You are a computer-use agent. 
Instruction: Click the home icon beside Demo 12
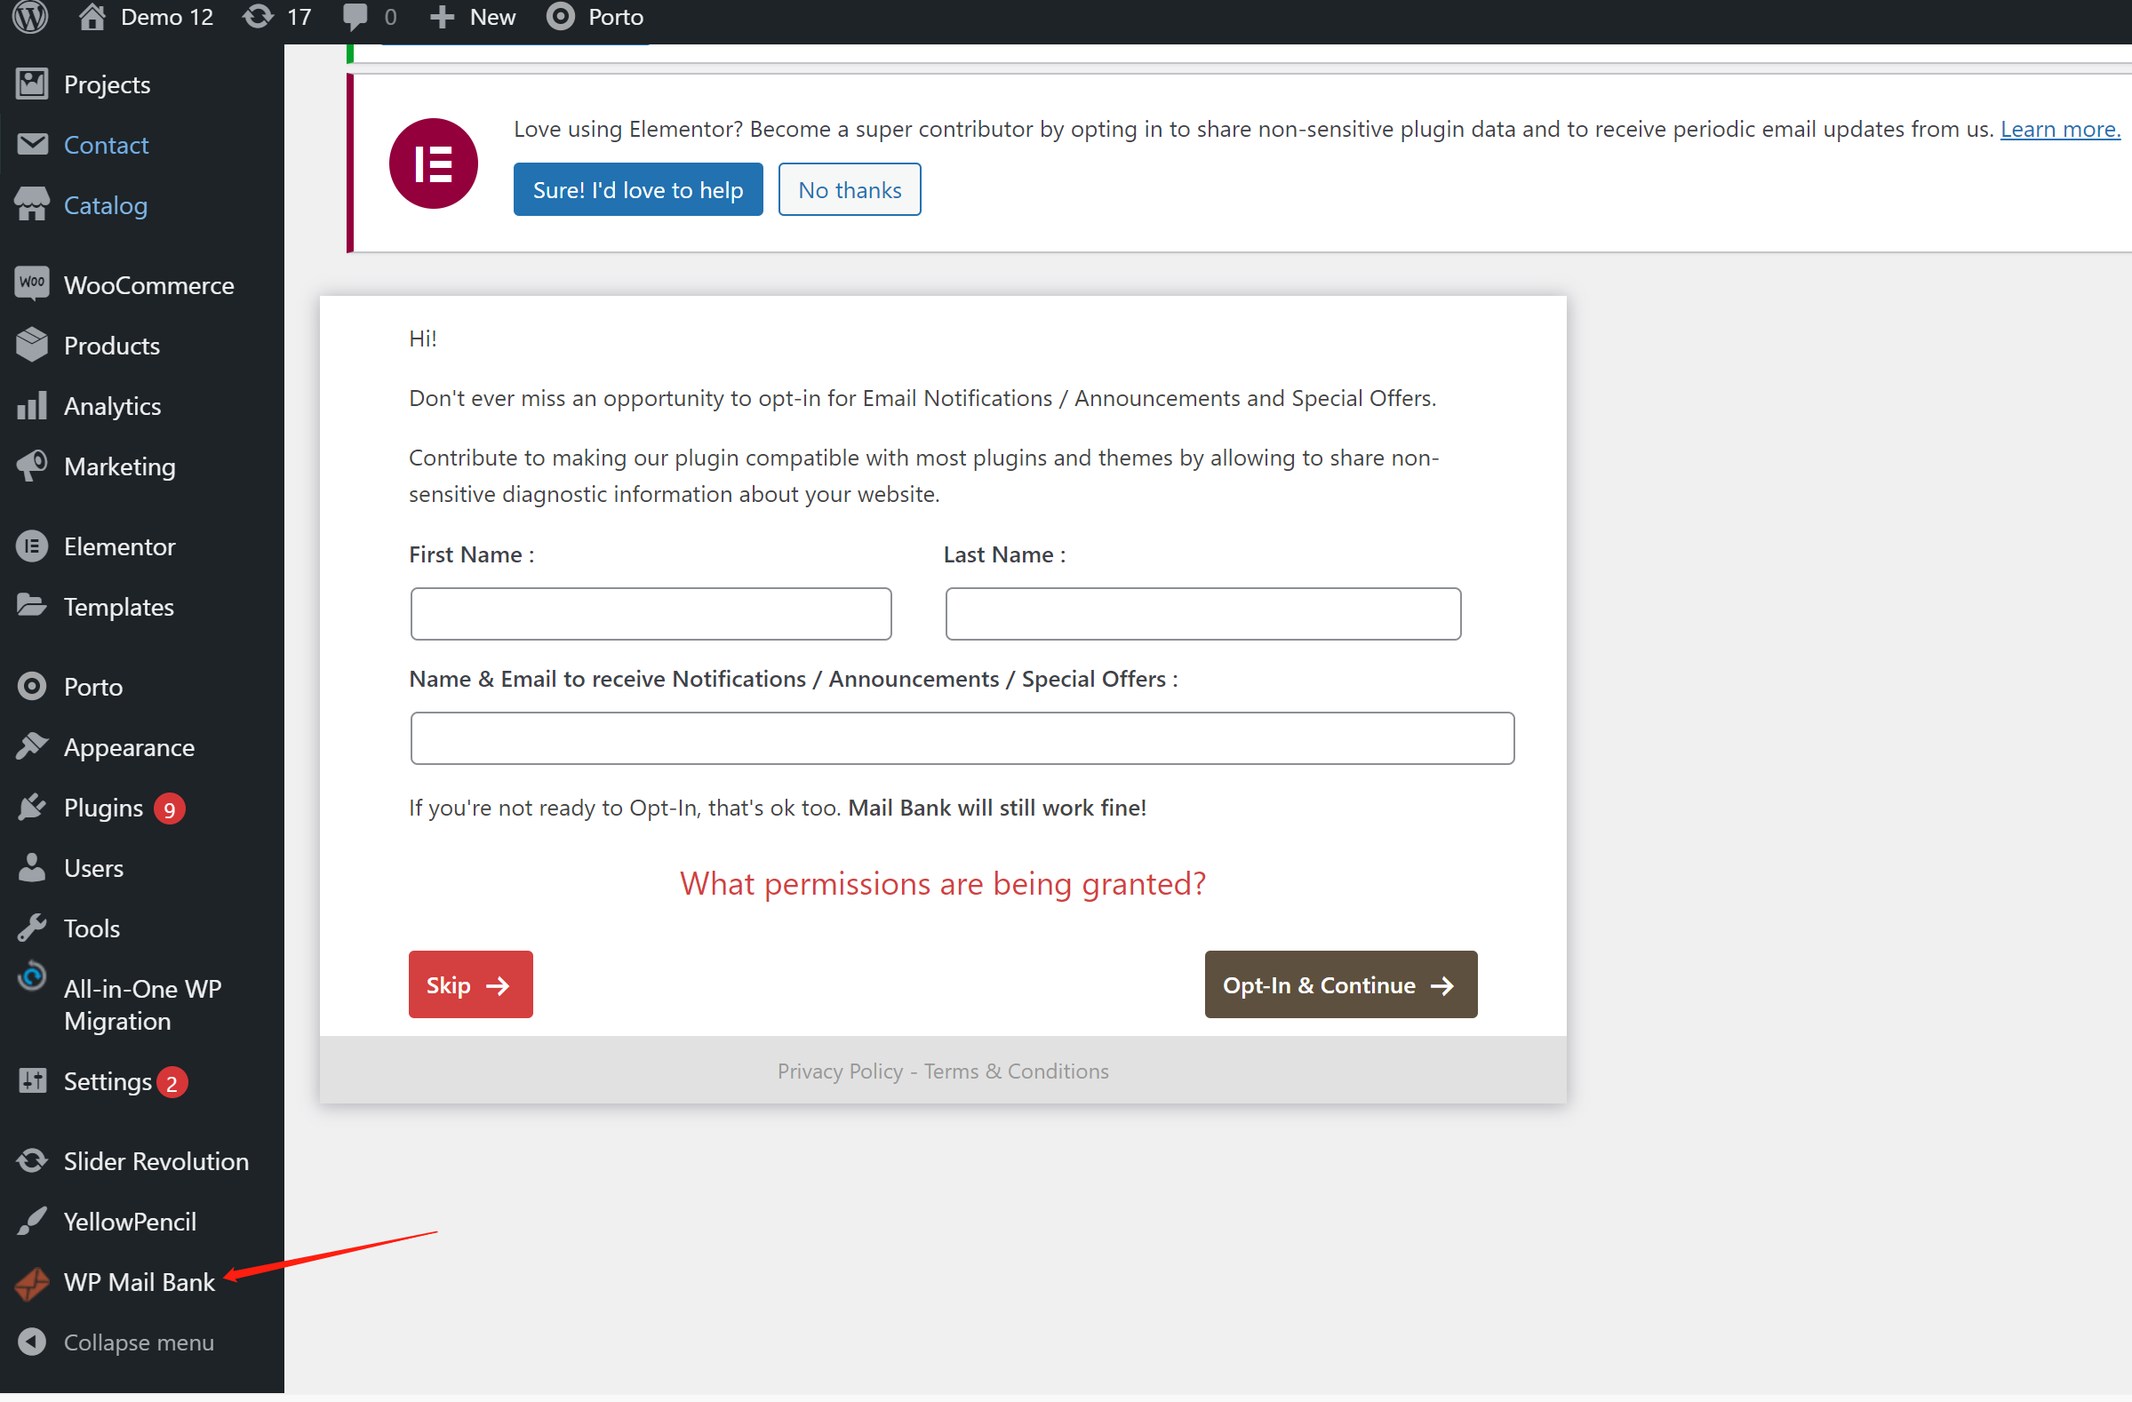coord(92,17)
